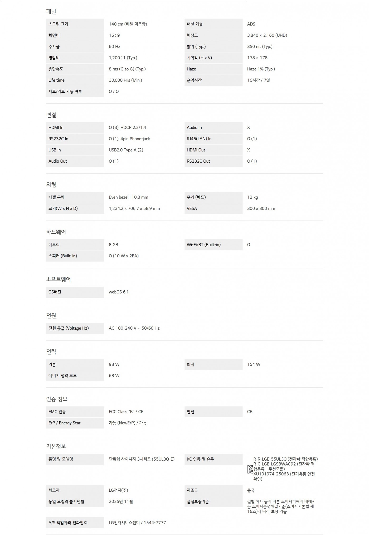Click the 연결 section heading
369x535 pixels.
(x=51, y=115)
